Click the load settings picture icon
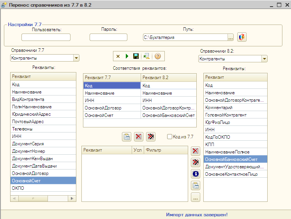The image size is (291, 219). click(146, 56)
